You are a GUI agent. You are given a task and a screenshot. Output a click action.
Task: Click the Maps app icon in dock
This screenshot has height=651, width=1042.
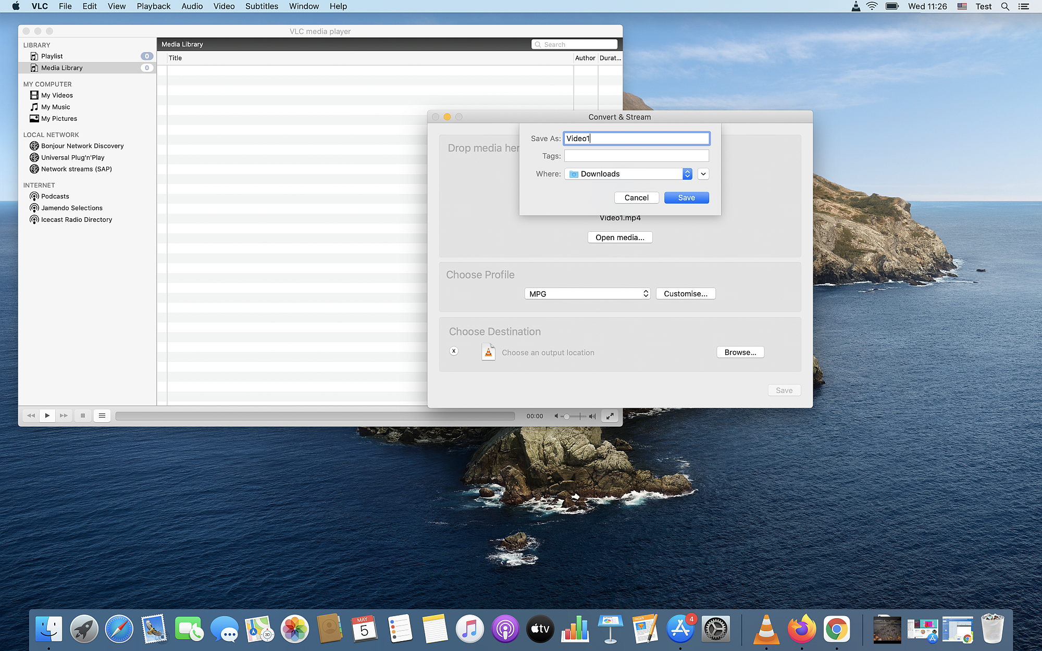click(x=259, y=629)
